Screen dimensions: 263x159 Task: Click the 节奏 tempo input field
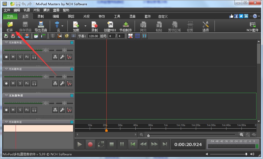click(x=94, y=36)
